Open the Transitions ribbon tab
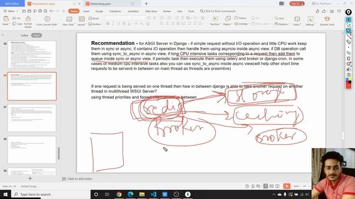This screenshot has height=199, width=355. (x=115, y=11)
